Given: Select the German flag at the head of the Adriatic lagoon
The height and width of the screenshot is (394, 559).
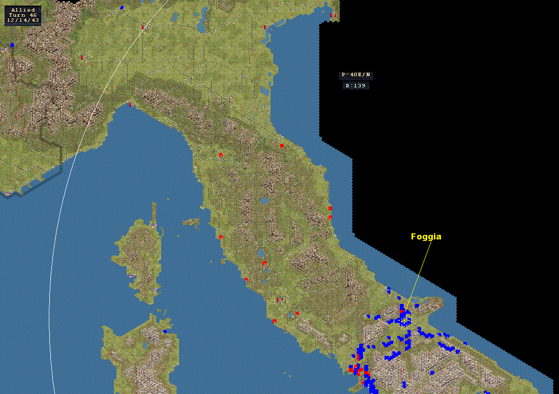Looking at the screenshot, I should (x=266, y=27).
